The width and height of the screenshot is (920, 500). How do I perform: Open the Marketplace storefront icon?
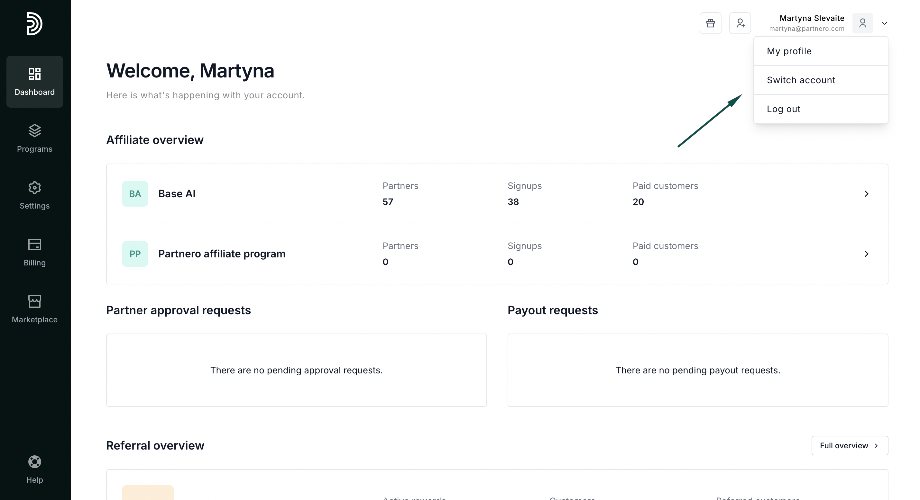pos(35,309)
